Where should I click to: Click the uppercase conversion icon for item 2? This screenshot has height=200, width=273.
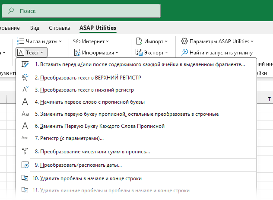tap(25, 77)
